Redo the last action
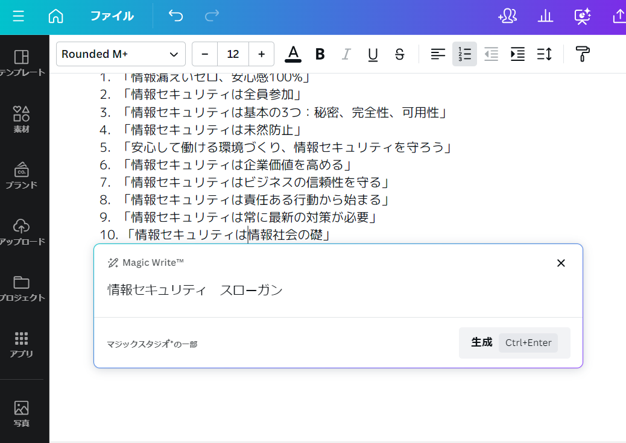The height and width of the screenshot is (443, 626). [x=212, y=16]
